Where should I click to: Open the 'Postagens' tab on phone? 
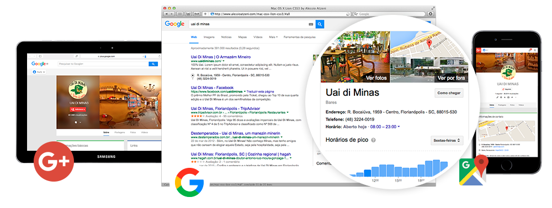[x=501, y=105]
